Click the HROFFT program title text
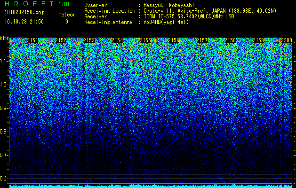This screenshot has height=188, width=296. pyautogui.click(x=29, y=4)
